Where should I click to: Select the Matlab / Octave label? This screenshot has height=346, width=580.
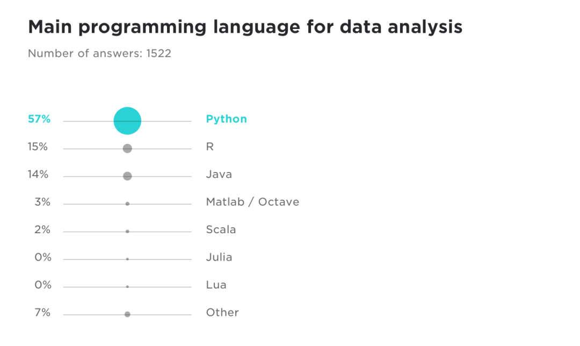click(x=252, y=202)
